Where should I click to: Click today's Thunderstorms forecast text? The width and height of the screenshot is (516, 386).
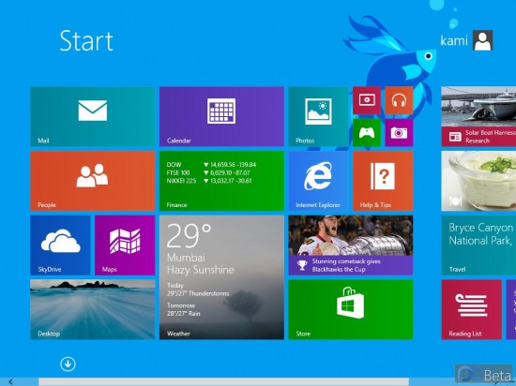pos(198,293)
